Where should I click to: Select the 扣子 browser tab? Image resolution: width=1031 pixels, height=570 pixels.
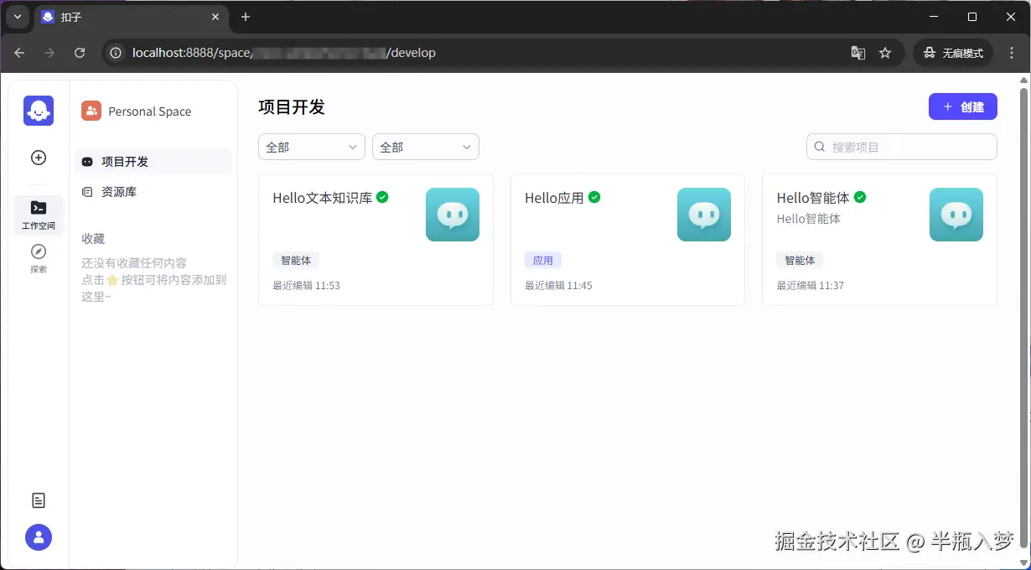71,17
